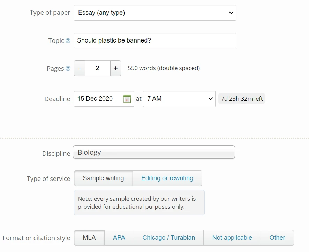Click the page count number field

(97, 68)
